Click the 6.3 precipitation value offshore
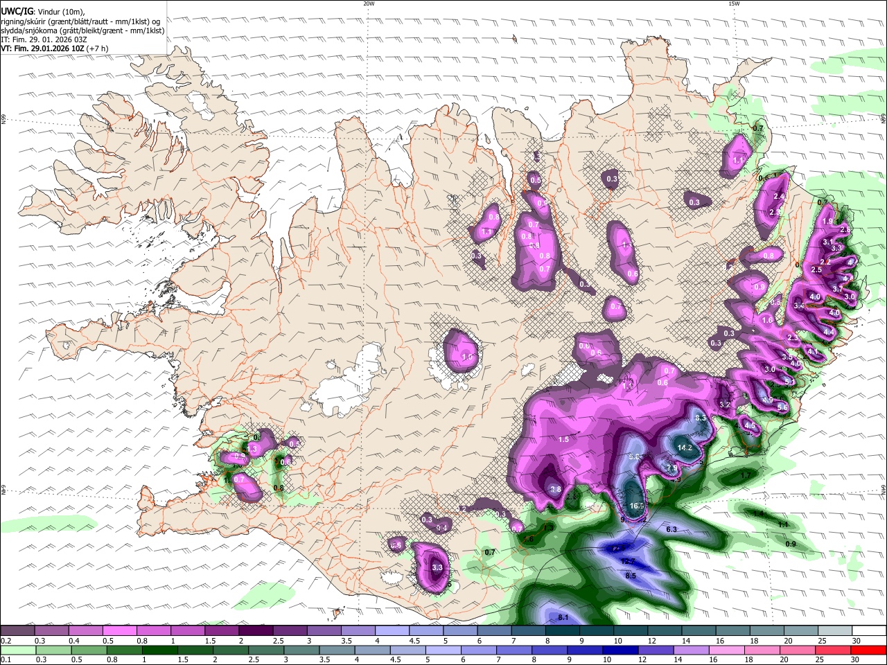 (x=671, y=529)
